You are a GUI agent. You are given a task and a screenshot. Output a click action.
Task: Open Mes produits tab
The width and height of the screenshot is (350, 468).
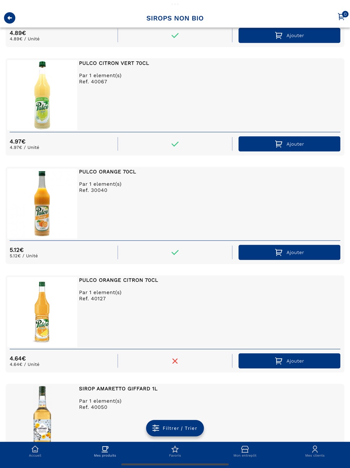(105, 451)
